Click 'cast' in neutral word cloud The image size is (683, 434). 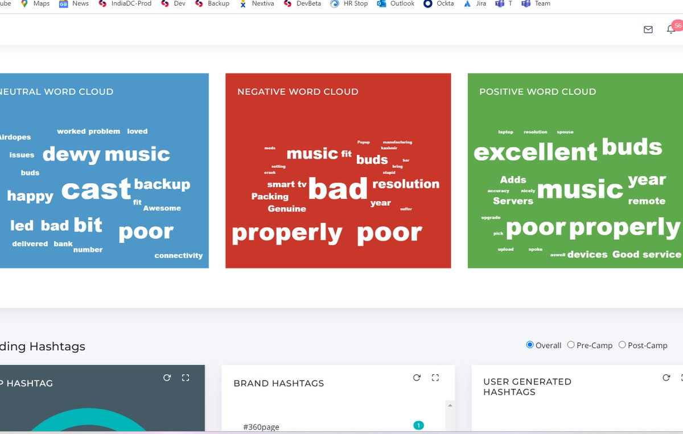(96, 189)
